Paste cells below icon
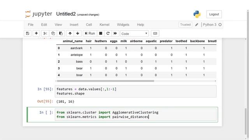Viewport: 249px width, 140px height. point(61,33)
